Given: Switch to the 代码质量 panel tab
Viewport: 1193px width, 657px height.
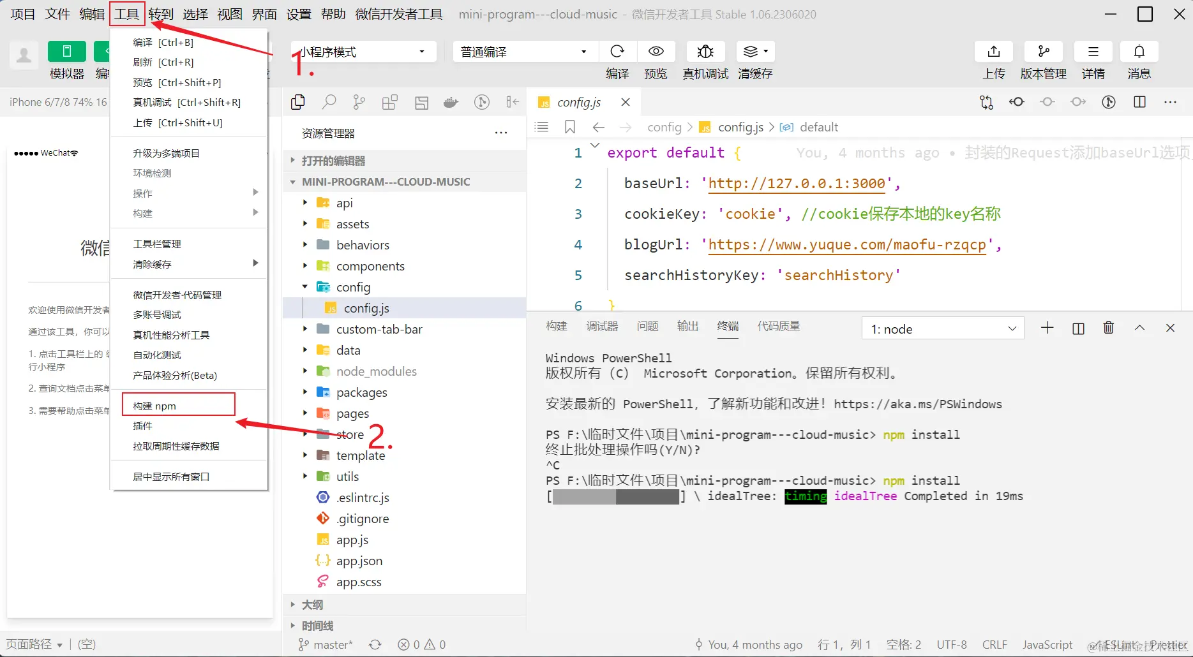Looking at the screenshot, I should 779,326.
